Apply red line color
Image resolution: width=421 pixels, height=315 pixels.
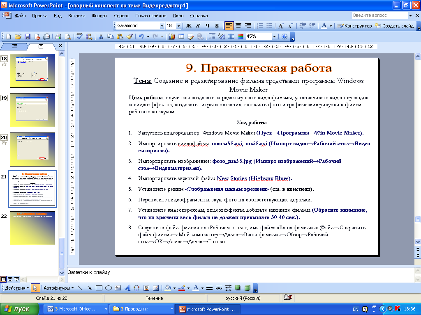click(x=182, y=288)
